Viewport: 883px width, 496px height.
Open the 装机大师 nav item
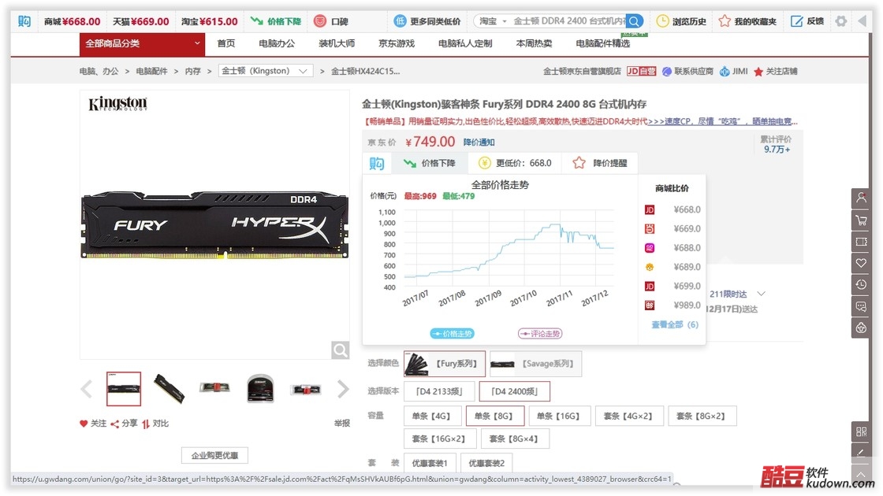[337, 43]
